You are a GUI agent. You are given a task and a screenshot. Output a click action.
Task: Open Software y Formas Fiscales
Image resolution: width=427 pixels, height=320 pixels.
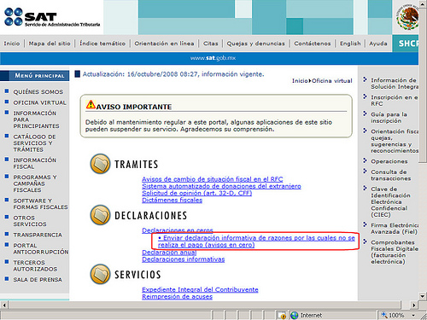pos(40,204)
